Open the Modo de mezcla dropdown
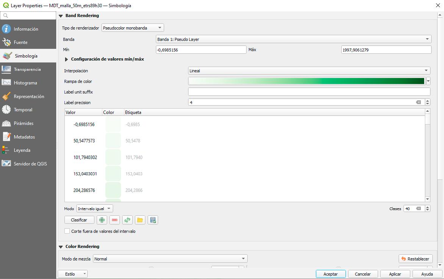 click(170, 259)
